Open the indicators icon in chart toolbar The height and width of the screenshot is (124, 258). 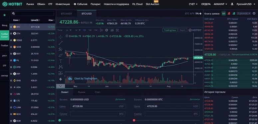(112, 30)
